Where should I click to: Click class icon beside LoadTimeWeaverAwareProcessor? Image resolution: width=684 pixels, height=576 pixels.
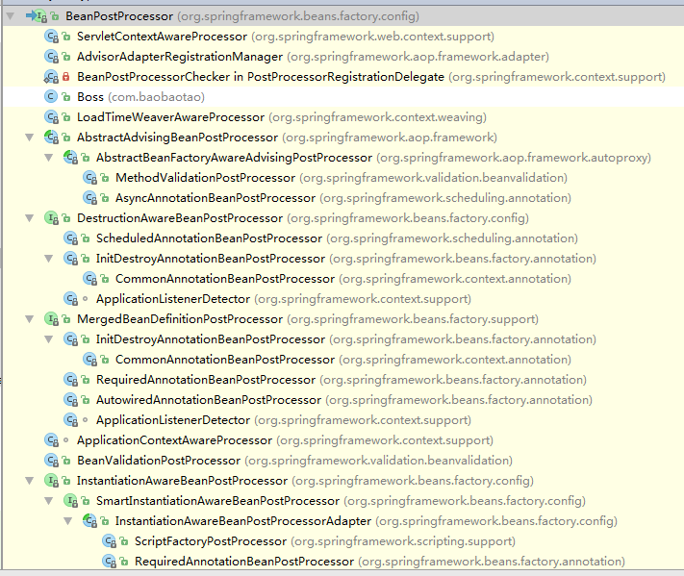tap(52, 117)
